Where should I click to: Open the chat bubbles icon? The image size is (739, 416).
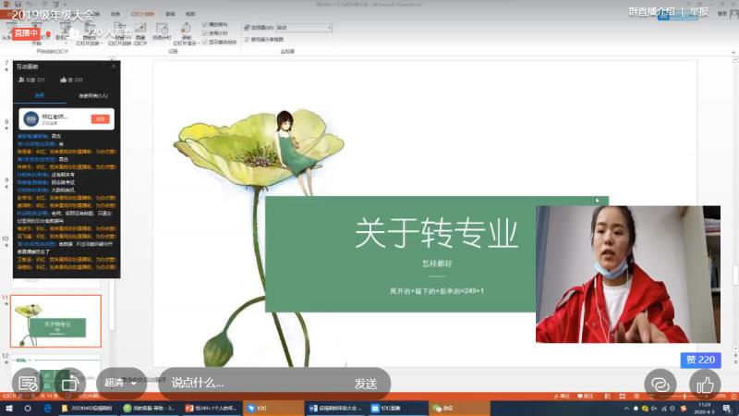660,385
